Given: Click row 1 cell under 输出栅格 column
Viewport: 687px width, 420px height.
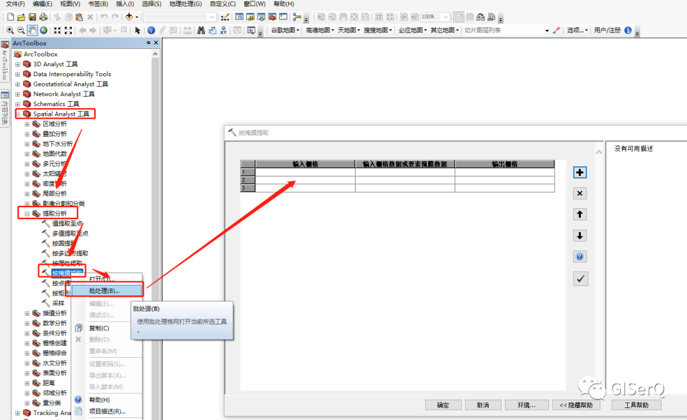Looking at the screenshot, I should click(x=504, y=172).
